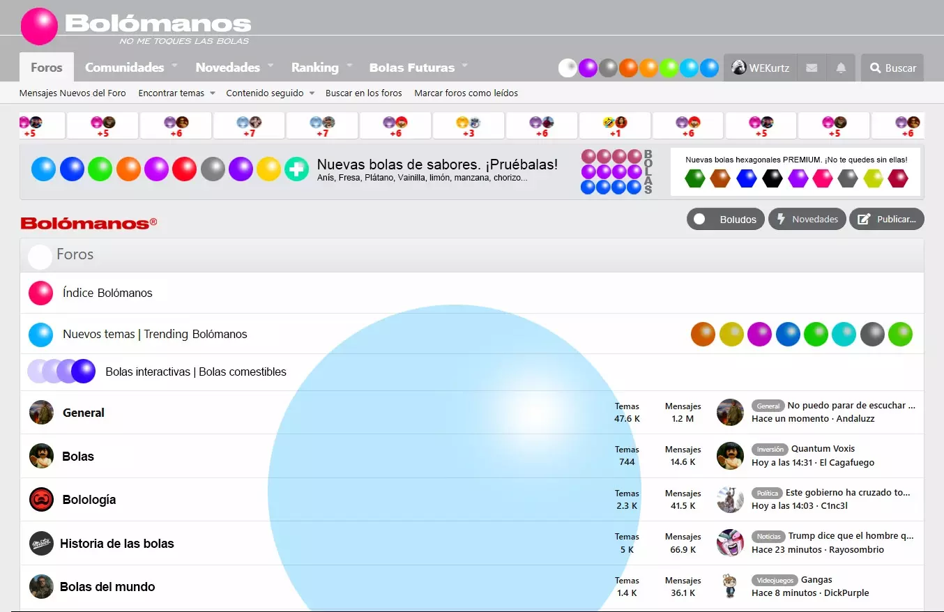Click the yellow flavor ball in the banner
Image resolution: width=944 pixels, height=612 pixels.
coord(268,169)
